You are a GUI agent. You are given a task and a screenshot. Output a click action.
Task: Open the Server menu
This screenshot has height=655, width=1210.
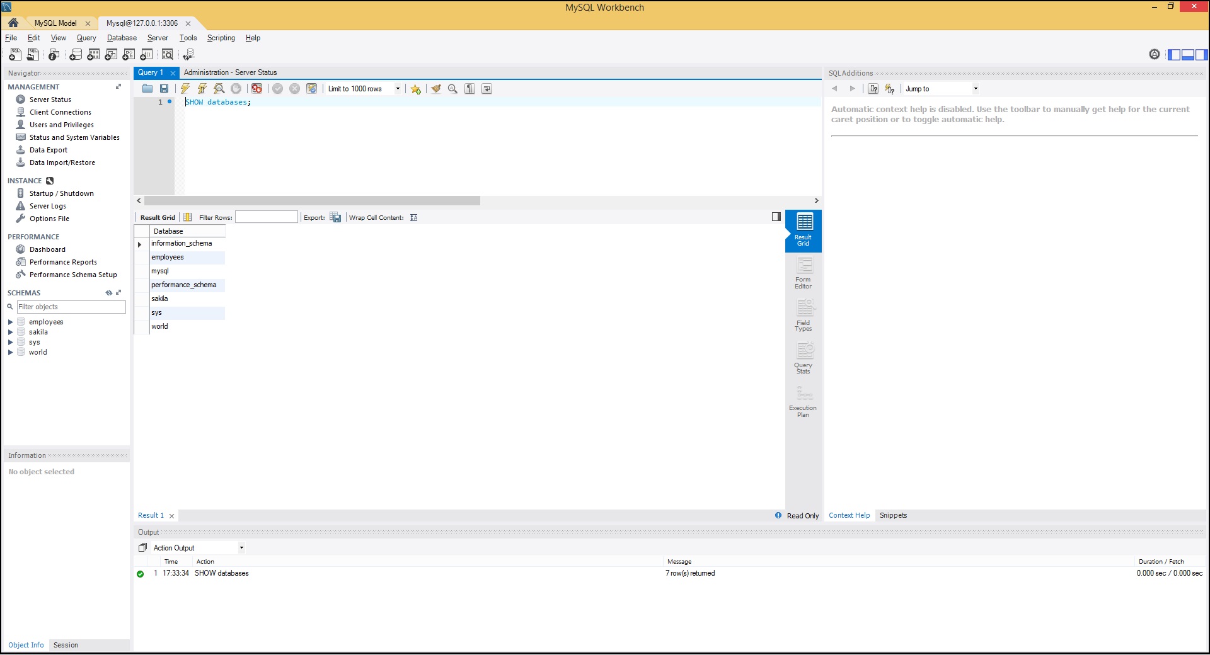tap(158, 38)
